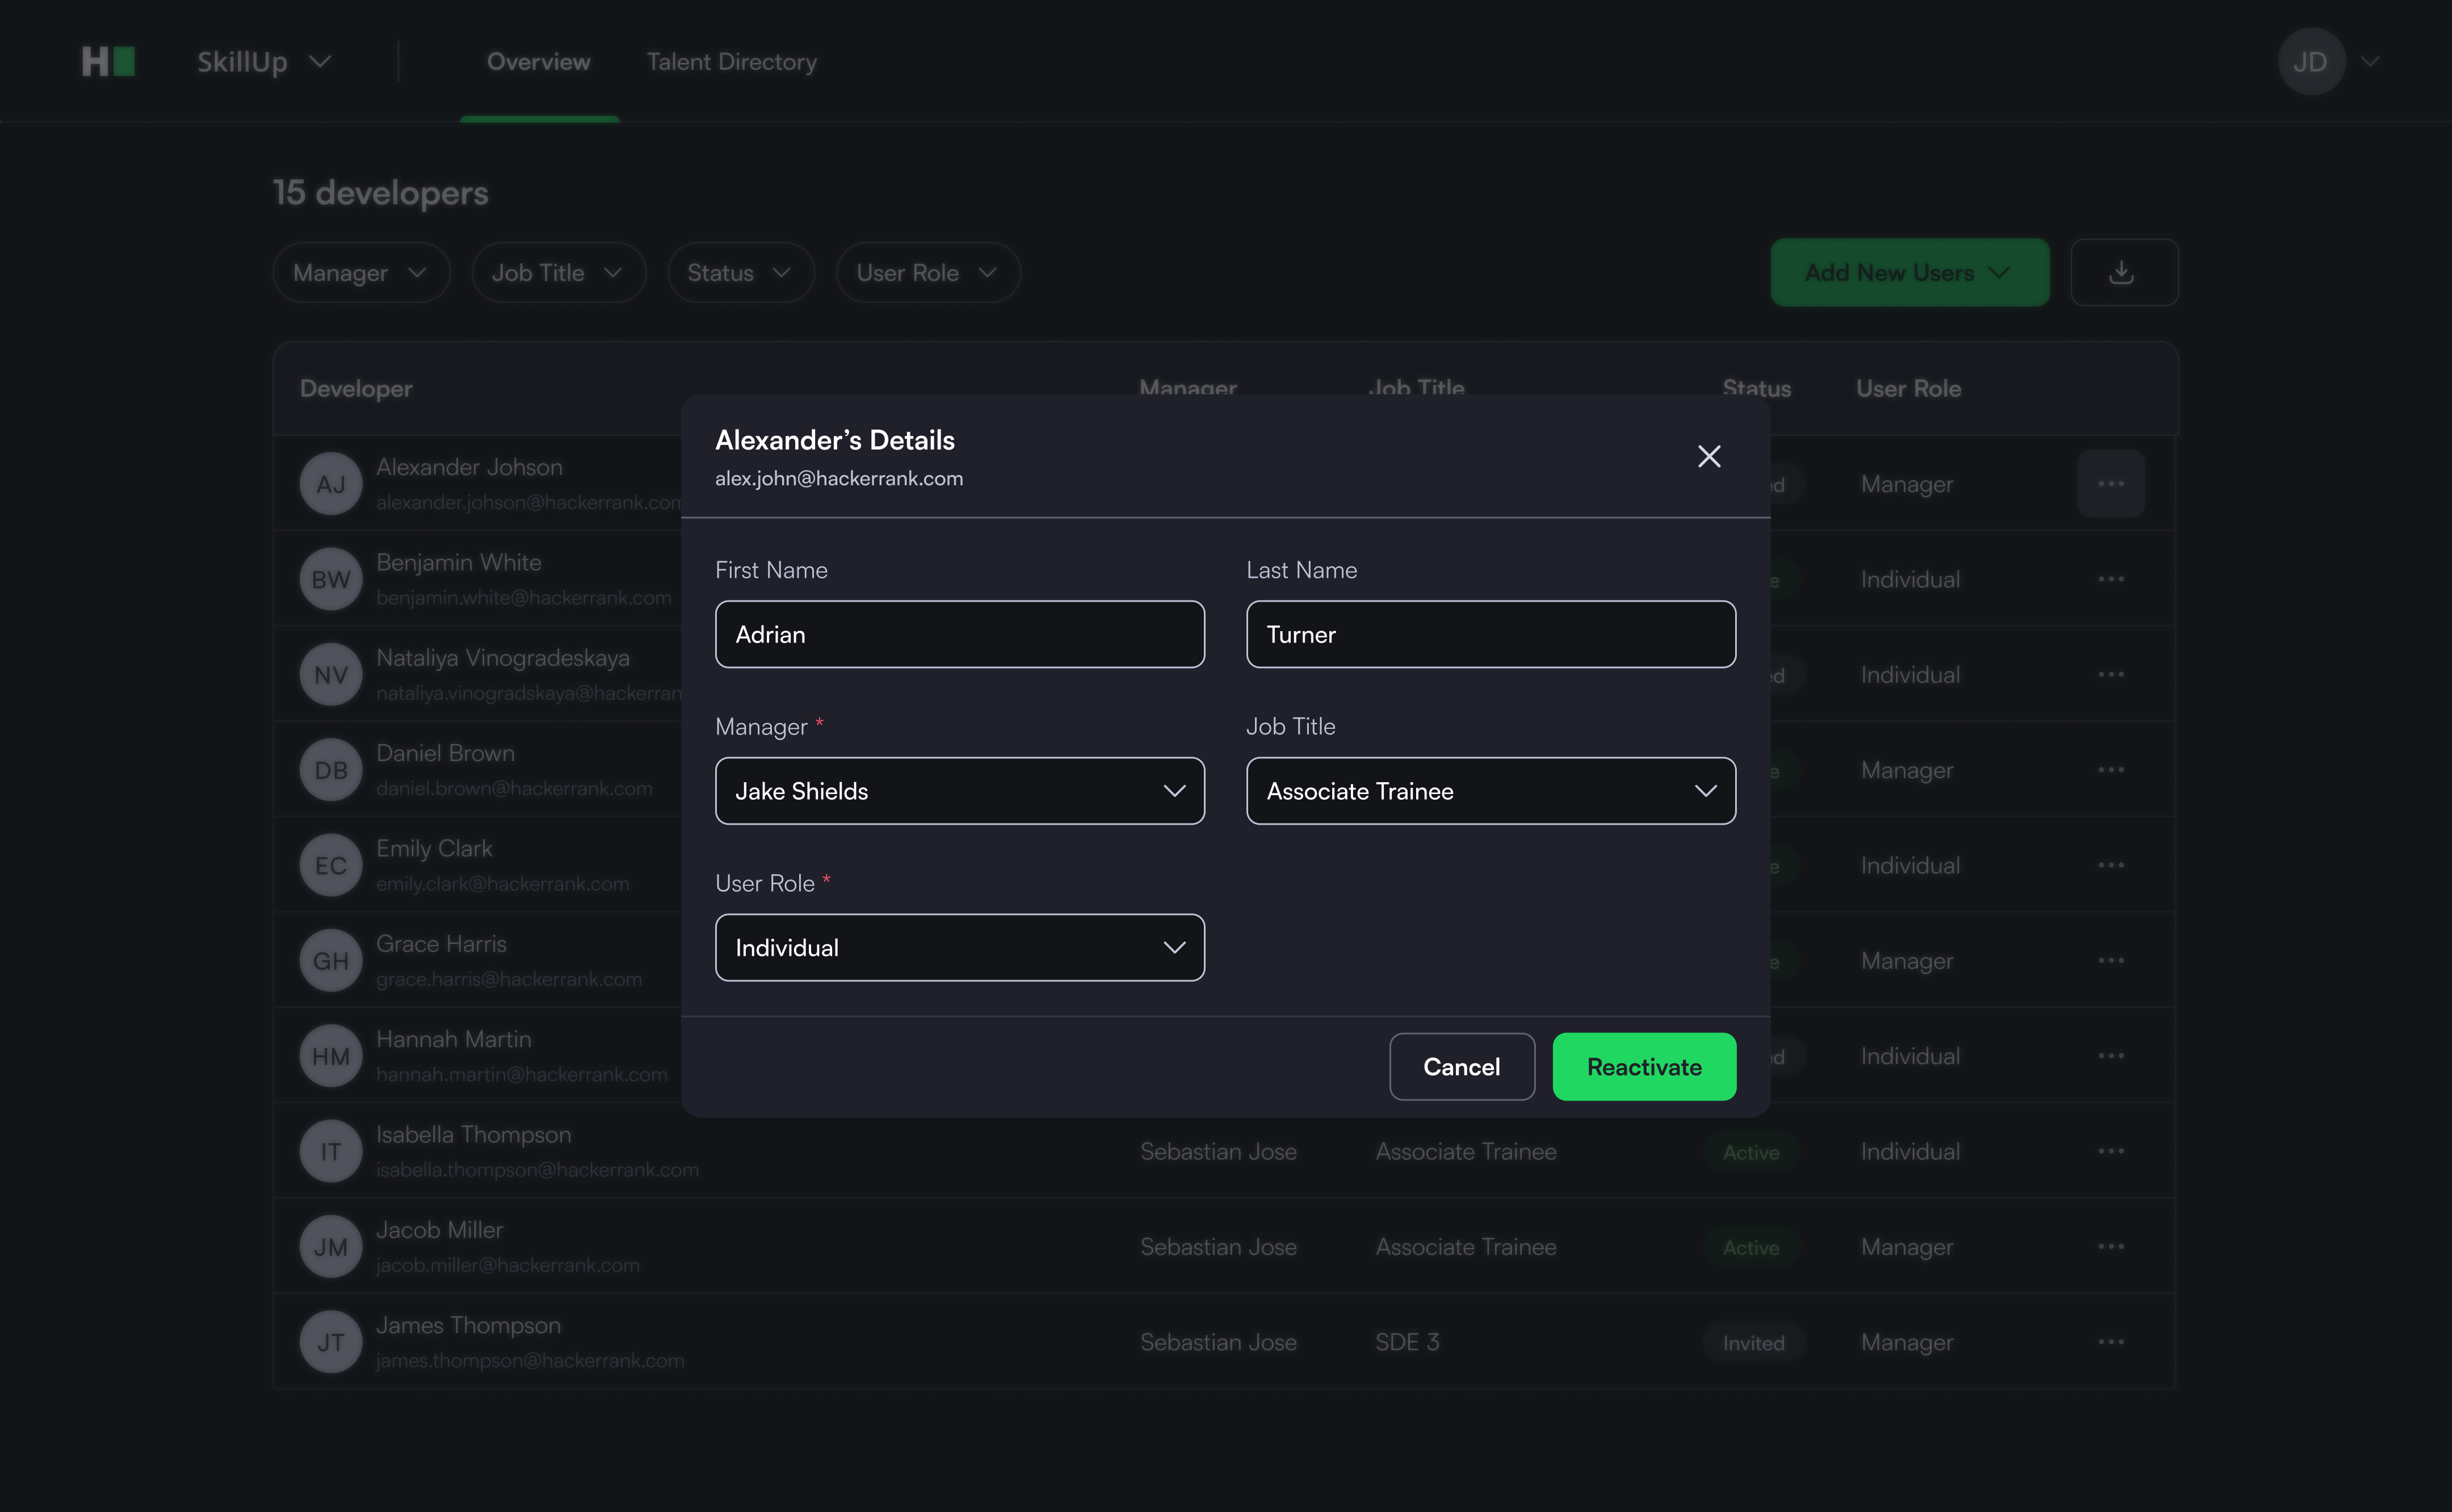2452x1512 pixels.
Task: Expand the Job Title Associate Trainee dropdown
Action: click(1490, 791)
